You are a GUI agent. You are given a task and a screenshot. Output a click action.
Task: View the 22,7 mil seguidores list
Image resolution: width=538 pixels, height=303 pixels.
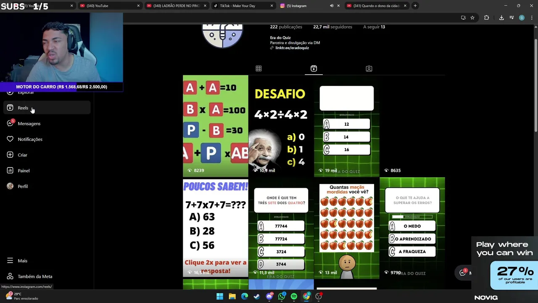[x=332, y=27]
